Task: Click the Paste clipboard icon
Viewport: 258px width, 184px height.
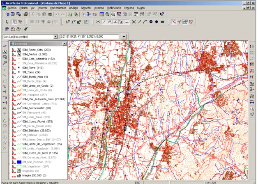Action: pyautogui.click(x=44, y=14)
